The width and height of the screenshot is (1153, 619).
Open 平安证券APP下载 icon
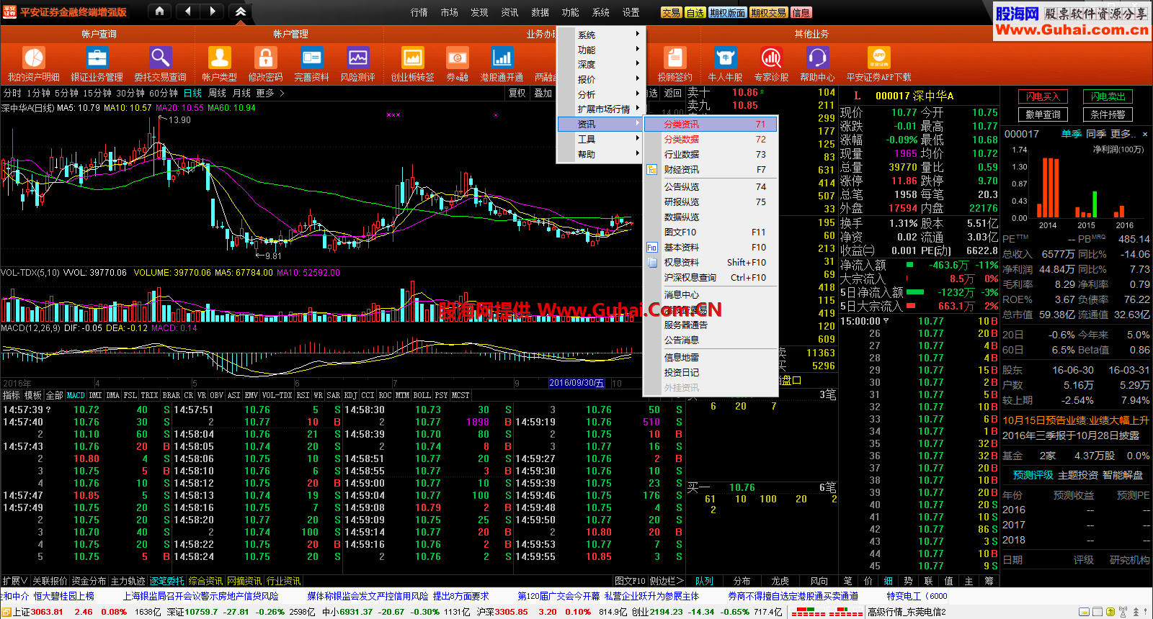879,58
